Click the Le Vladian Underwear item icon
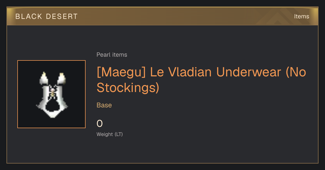 click(51, 94)
